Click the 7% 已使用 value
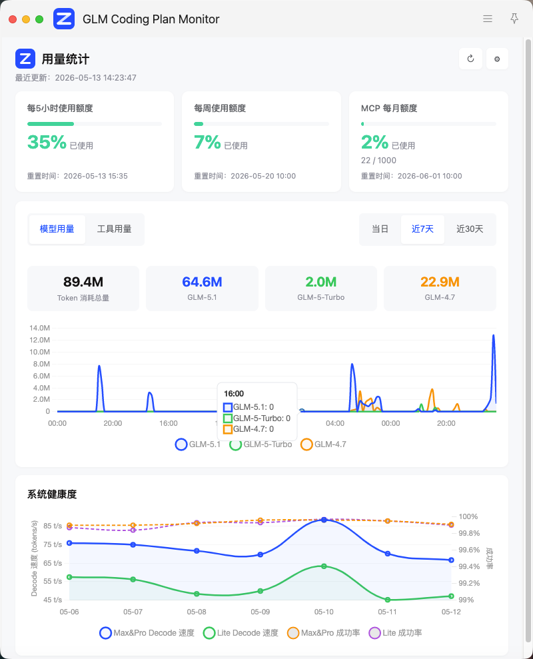This screenshot has width=533, height=659. [221, 143]
